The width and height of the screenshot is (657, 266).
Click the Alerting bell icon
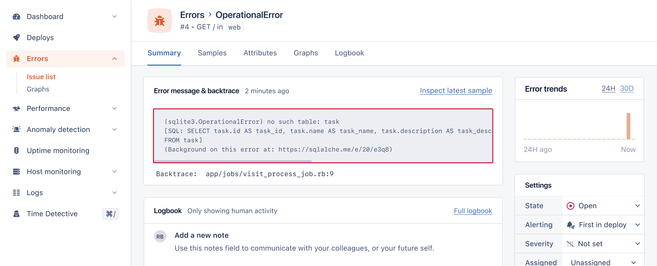coord(571,225)
